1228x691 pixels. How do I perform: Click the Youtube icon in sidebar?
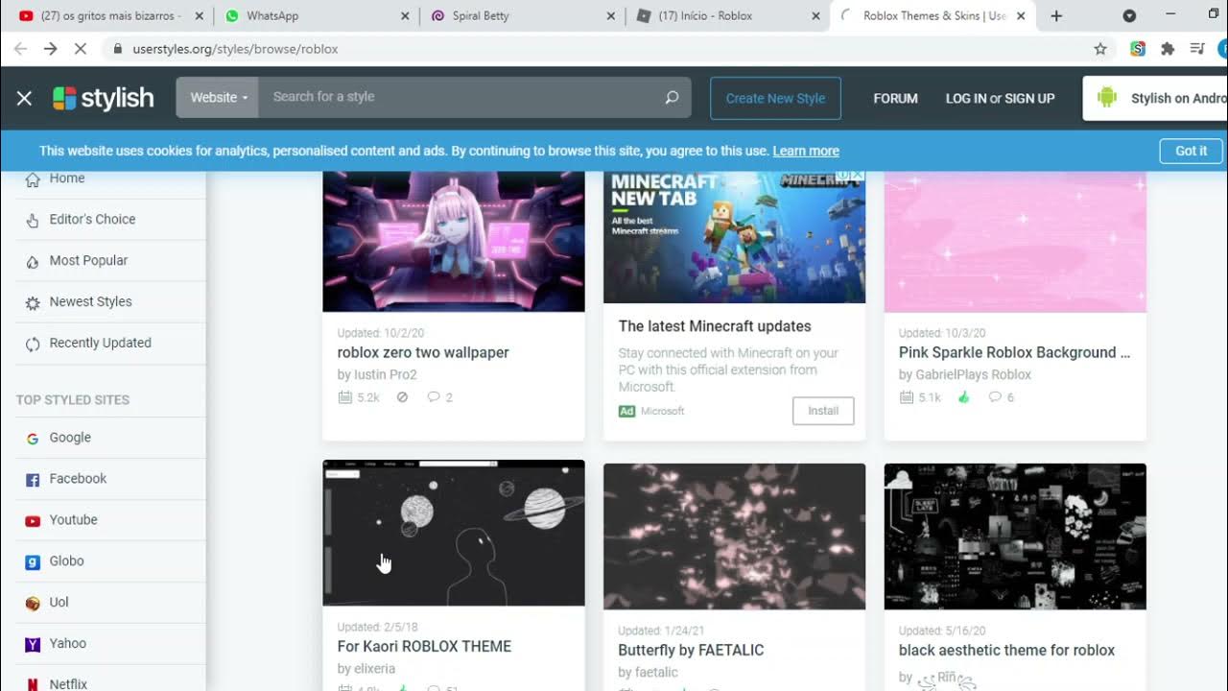33,521
